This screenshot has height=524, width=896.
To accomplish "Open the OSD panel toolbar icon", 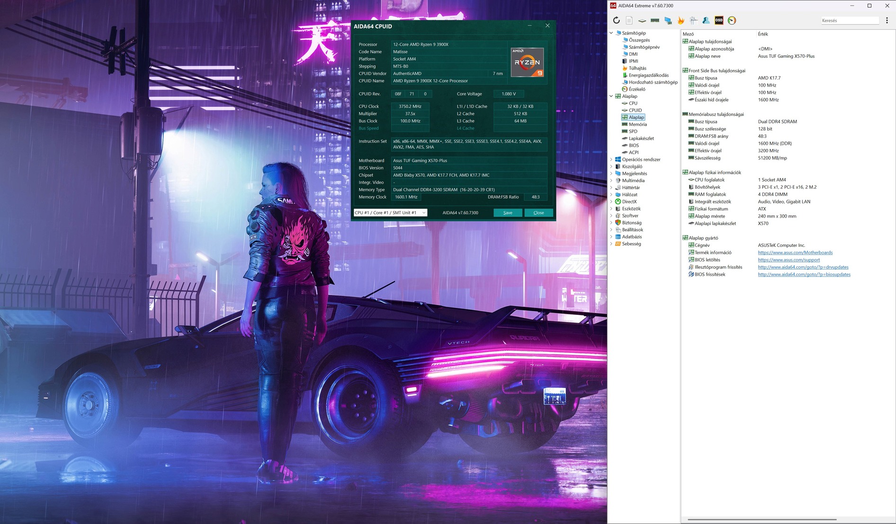I will tap(719, 20).
